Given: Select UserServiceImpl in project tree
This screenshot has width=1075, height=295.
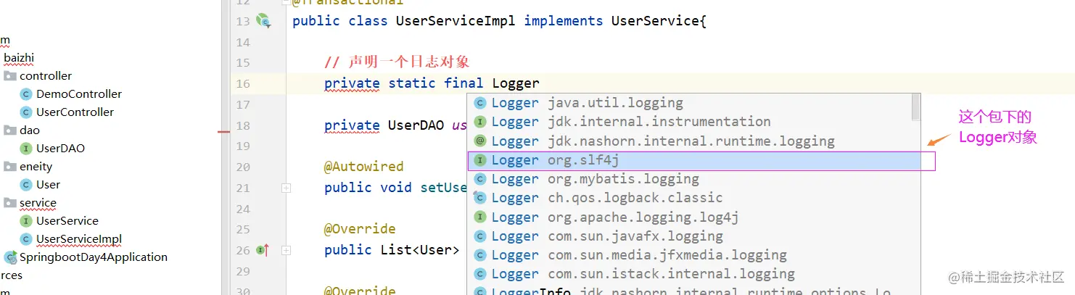Looking at the screenshot, I should click(x=79, y=239).
